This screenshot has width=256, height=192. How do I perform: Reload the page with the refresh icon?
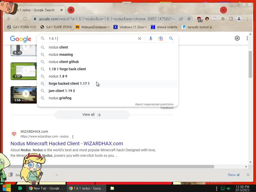click(x=25, y=19)
